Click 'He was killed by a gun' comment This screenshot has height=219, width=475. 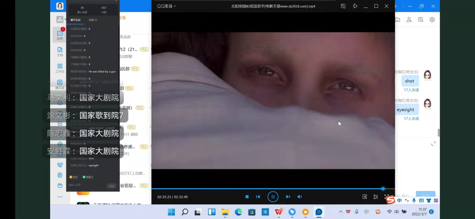[102, 72]
